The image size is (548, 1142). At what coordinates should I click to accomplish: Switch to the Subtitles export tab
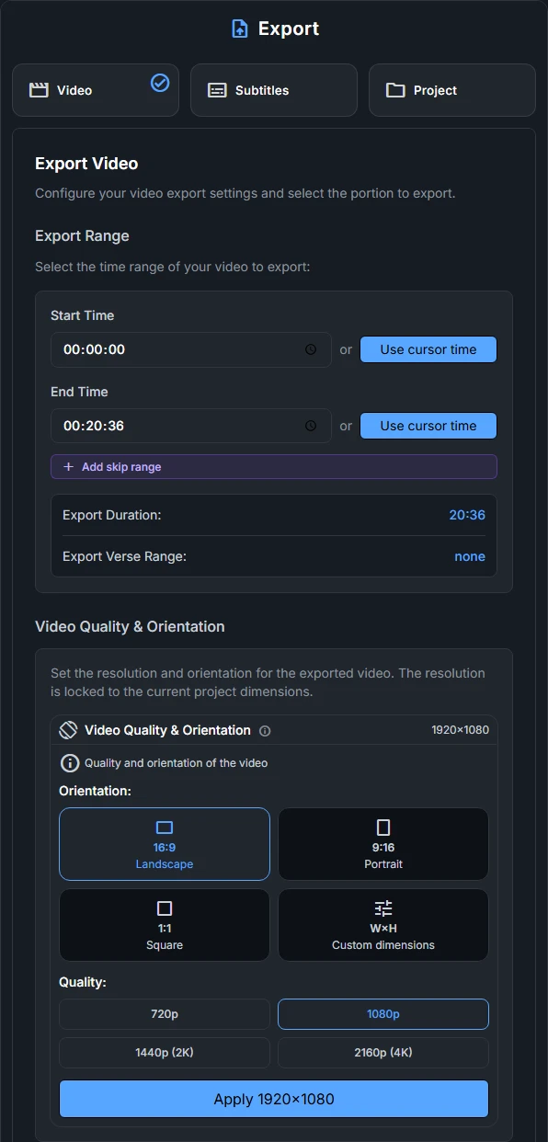click(x=274, y=90)
